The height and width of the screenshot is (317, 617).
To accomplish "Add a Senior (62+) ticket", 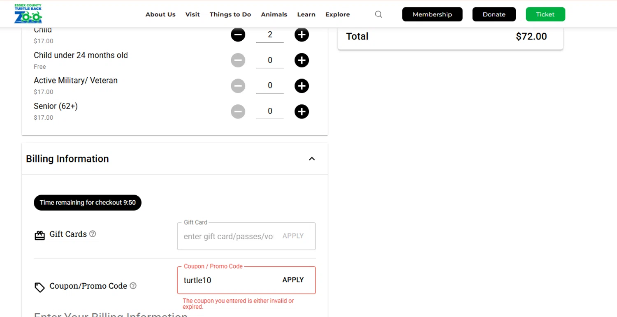I will click(302, 111).
